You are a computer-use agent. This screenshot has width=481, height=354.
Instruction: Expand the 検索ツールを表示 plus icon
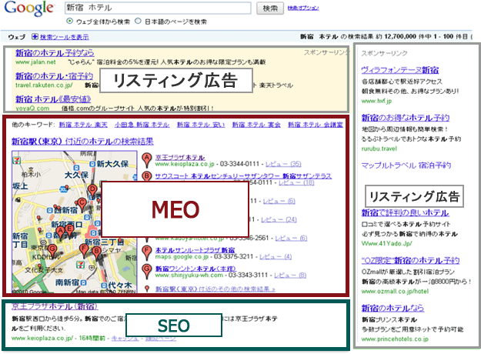(x=35, y=37)
